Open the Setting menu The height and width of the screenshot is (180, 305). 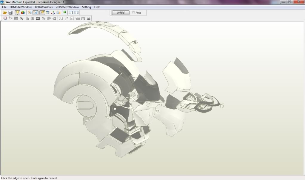86,7
